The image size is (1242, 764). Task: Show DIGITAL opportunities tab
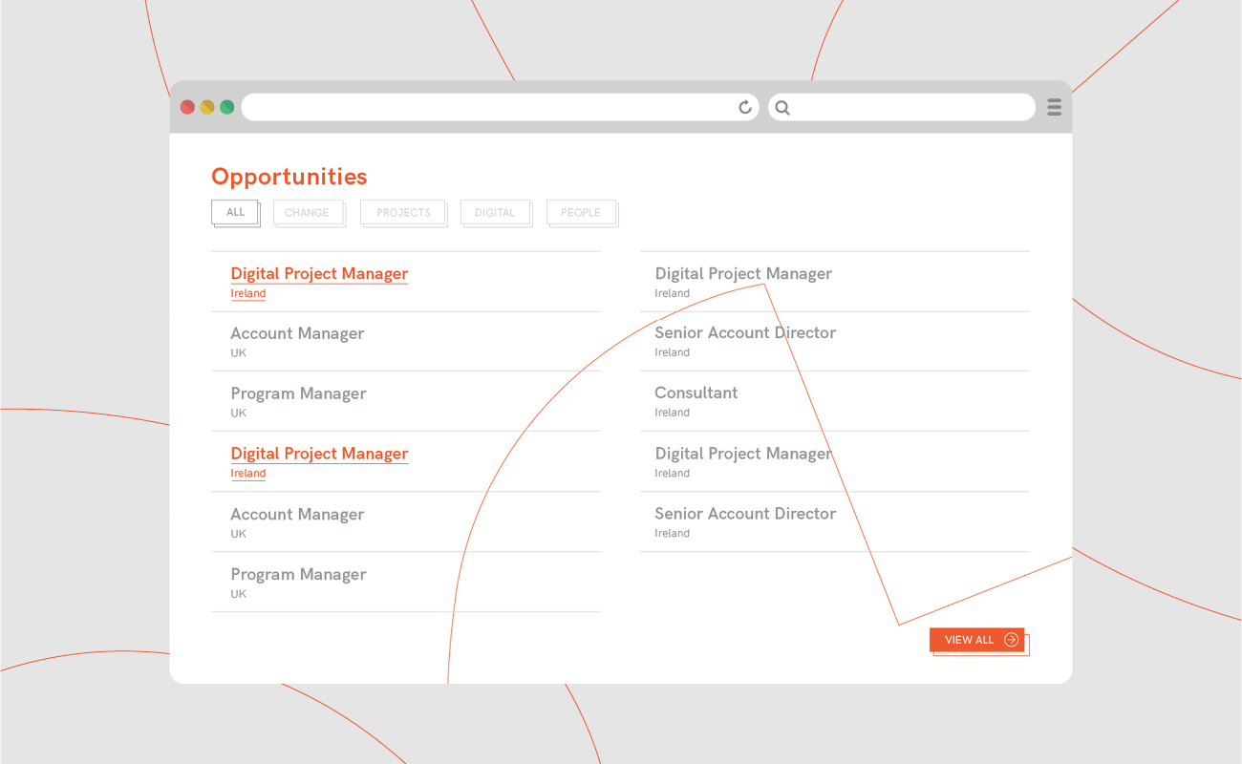click(x=494, y=213)
